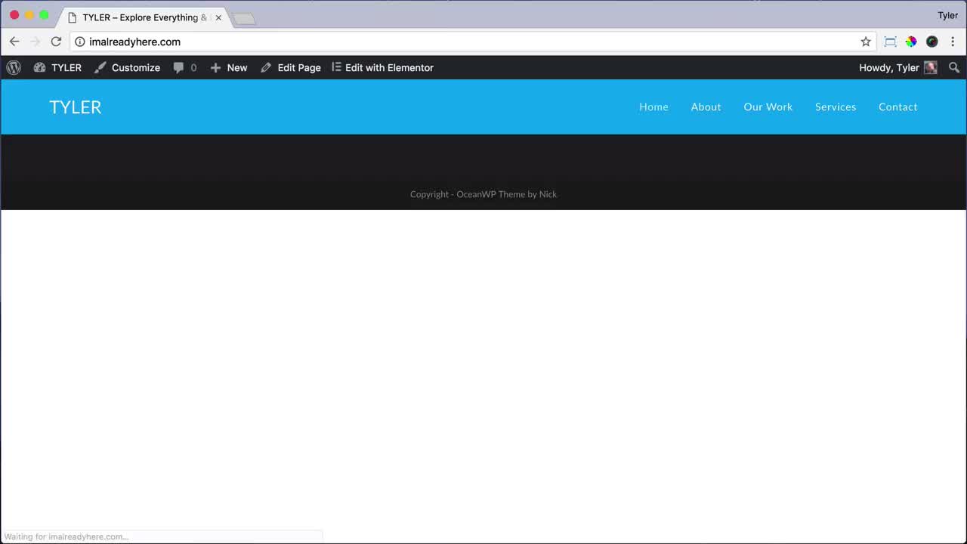Reload the page with refresh icon
967x544 pixels.
pyautogui.click(x=56, y=42)
